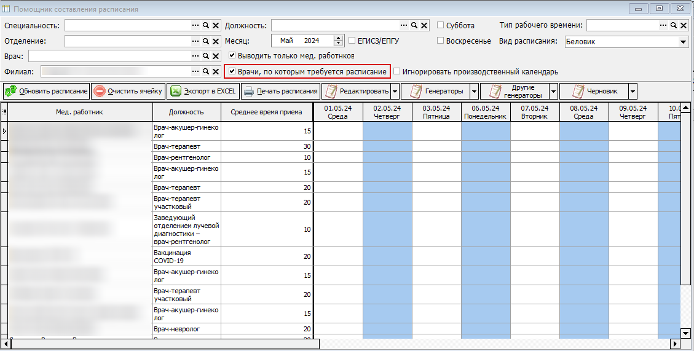Uncheck Врачи, по которым требуется расписание

[x=232, y=72]
